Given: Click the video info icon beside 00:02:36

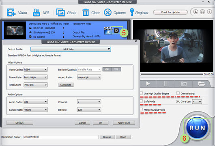Looking at the screenshot, I should click(x=30, y=28).
